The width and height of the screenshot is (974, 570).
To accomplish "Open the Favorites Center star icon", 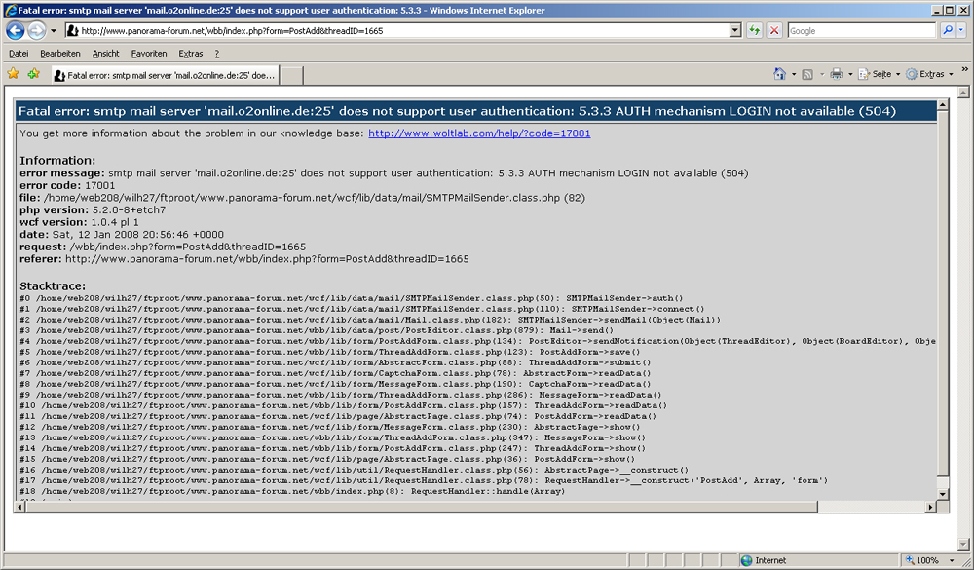I will (14, 74).
